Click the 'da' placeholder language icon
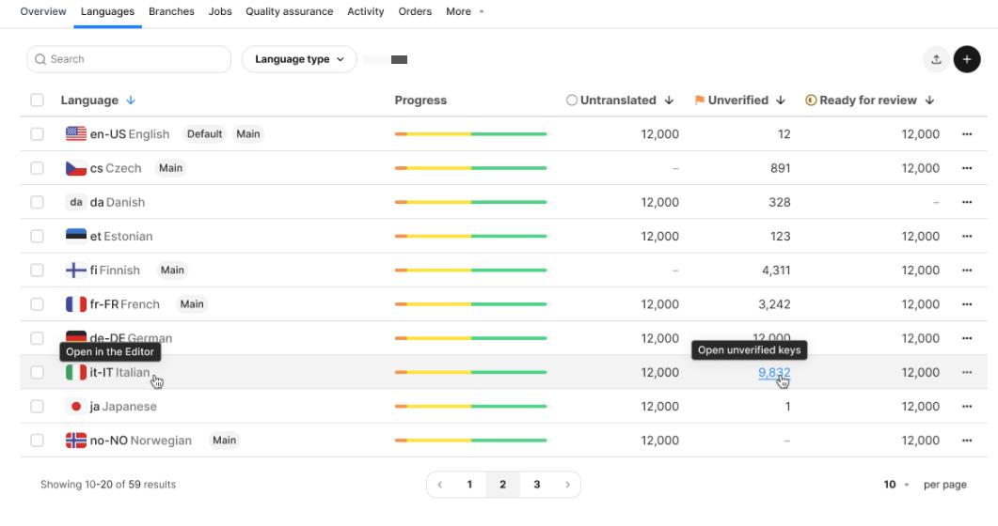This screenshot has height=526, width=998. coord(76,202)
